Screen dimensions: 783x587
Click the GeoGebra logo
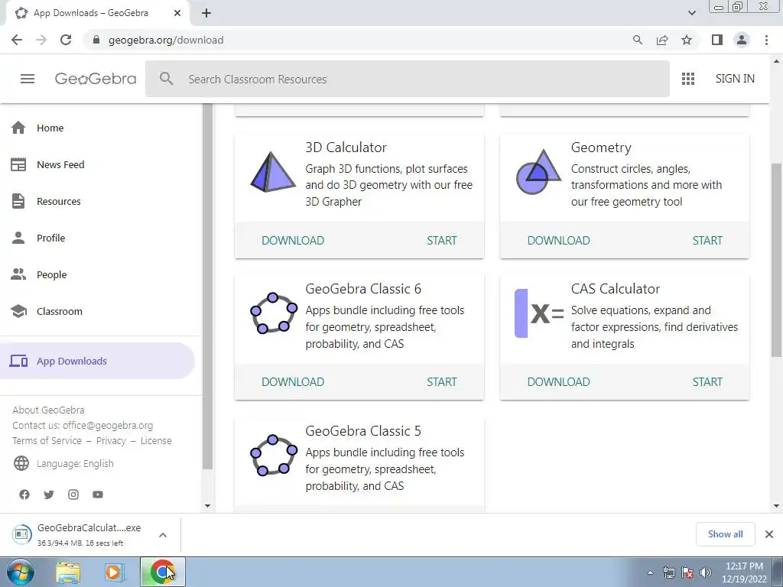[96, 79]
